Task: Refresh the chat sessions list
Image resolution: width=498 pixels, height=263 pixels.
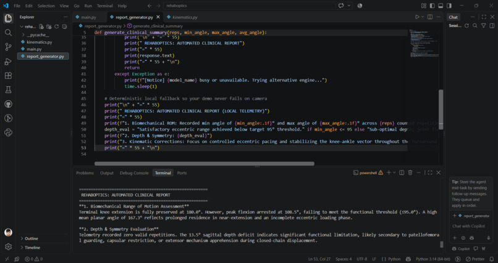Action: click(x=466, y=26)
